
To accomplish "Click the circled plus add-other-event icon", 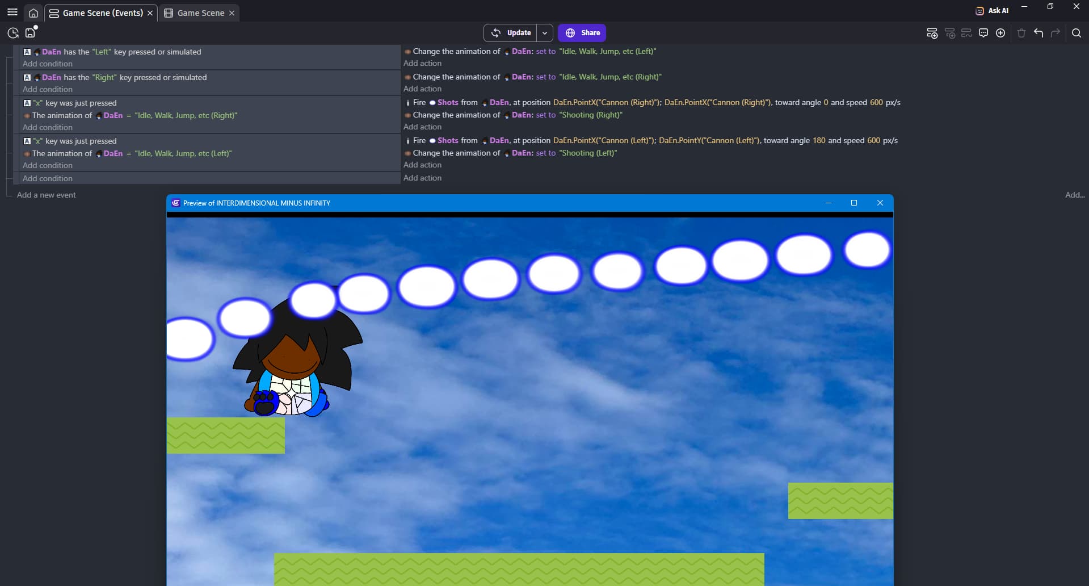I will point(1000,33).
